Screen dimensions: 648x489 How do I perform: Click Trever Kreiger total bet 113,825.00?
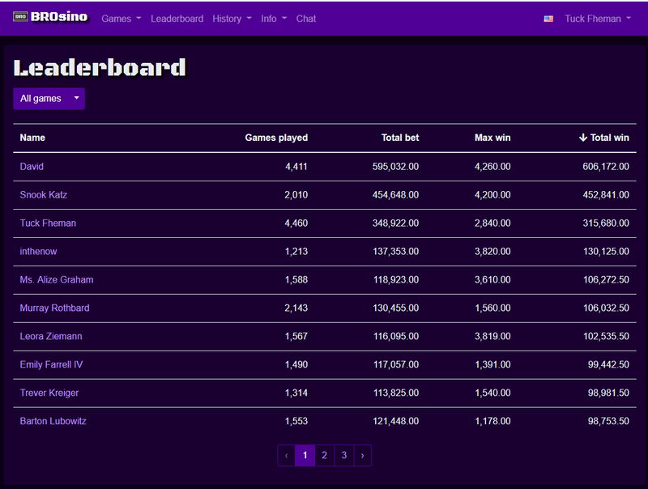[x=396, y=393]
